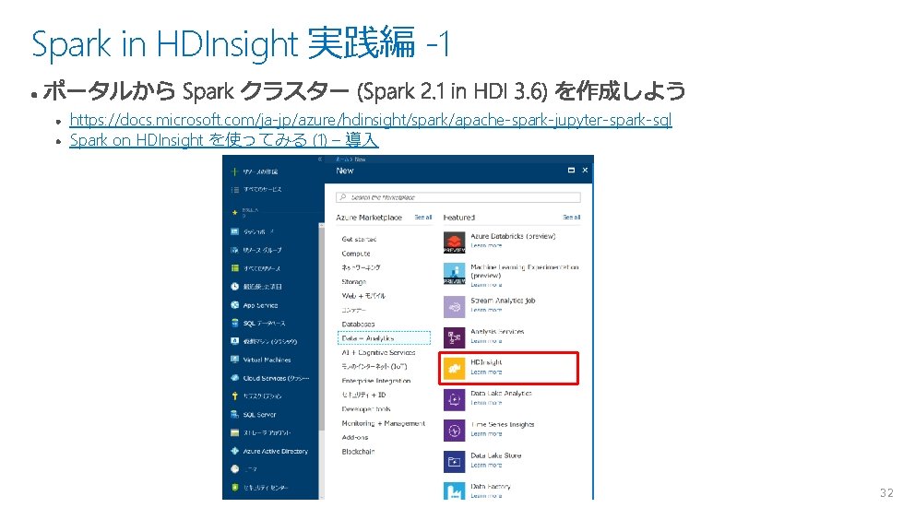Select the 'Data + Analytics' category
This screenshot has width=903, height=508.
(x=384, y=338)
